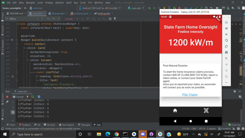
Task: Open Event Log
Action: (234, 125)
